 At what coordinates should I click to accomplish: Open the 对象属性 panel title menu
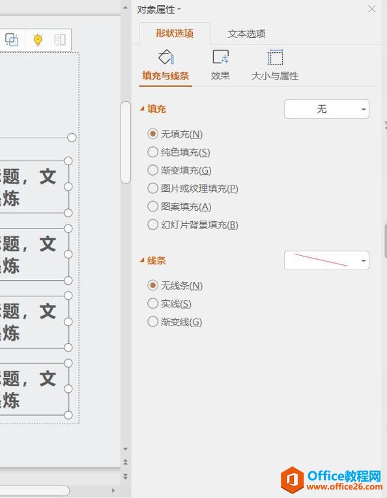[159, 10]
